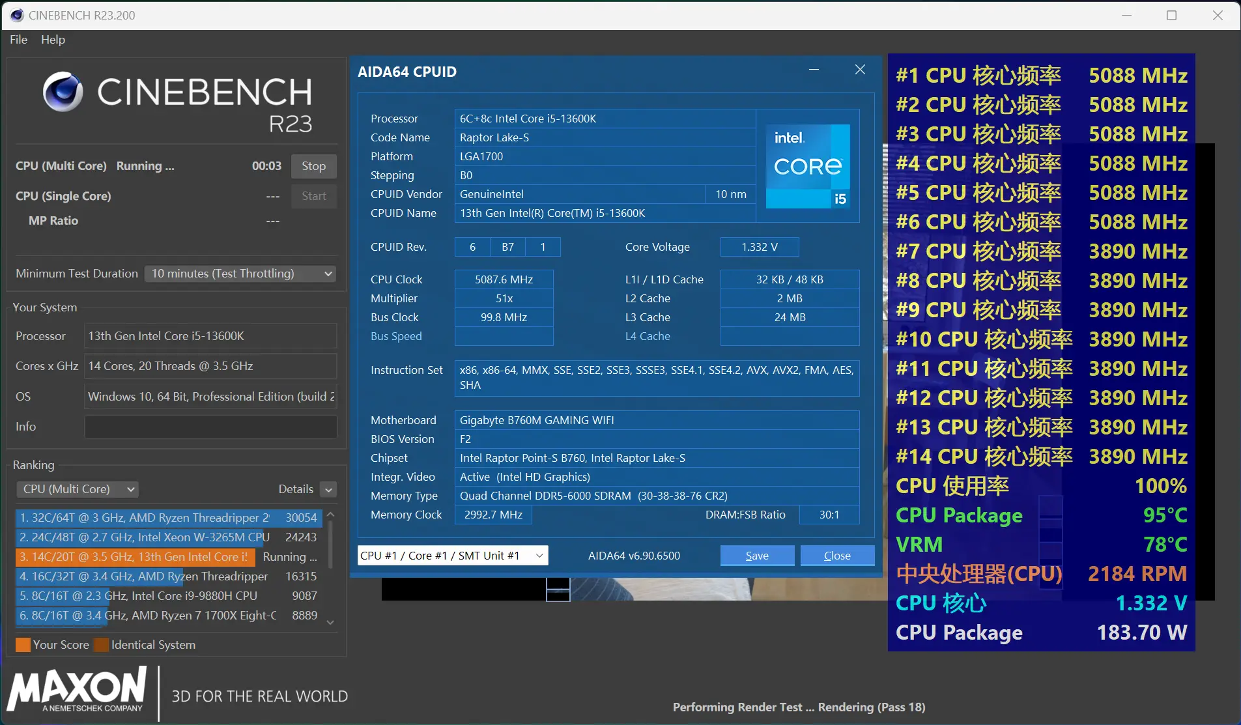The image size is (1241, 725).
Task: Click the CPU Clock value 5087.6 MHz
Action: click(504, 279)
